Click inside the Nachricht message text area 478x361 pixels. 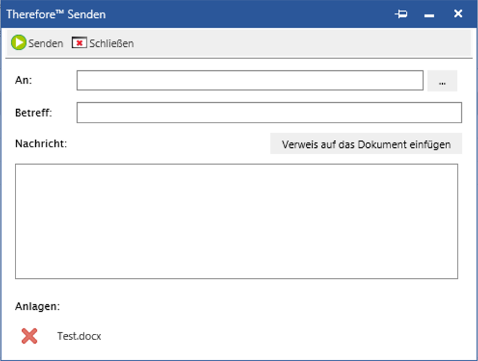point(236,221)
